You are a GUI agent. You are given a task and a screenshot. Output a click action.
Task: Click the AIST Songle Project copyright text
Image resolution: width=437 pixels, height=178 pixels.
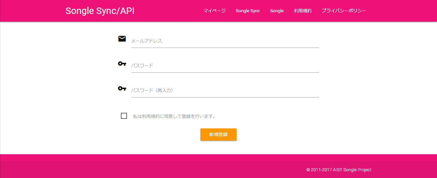[x=339, y=170]
